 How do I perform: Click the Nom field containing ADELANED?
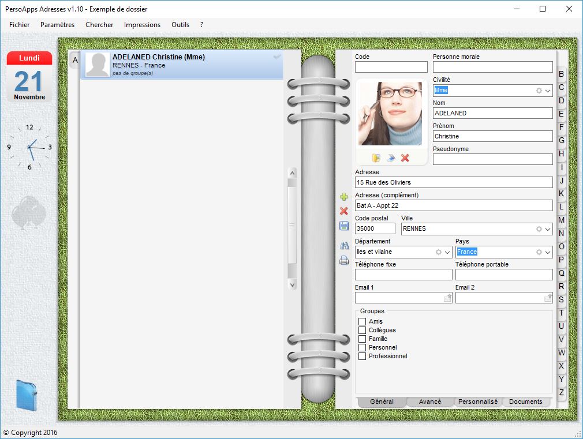[492, 114]
